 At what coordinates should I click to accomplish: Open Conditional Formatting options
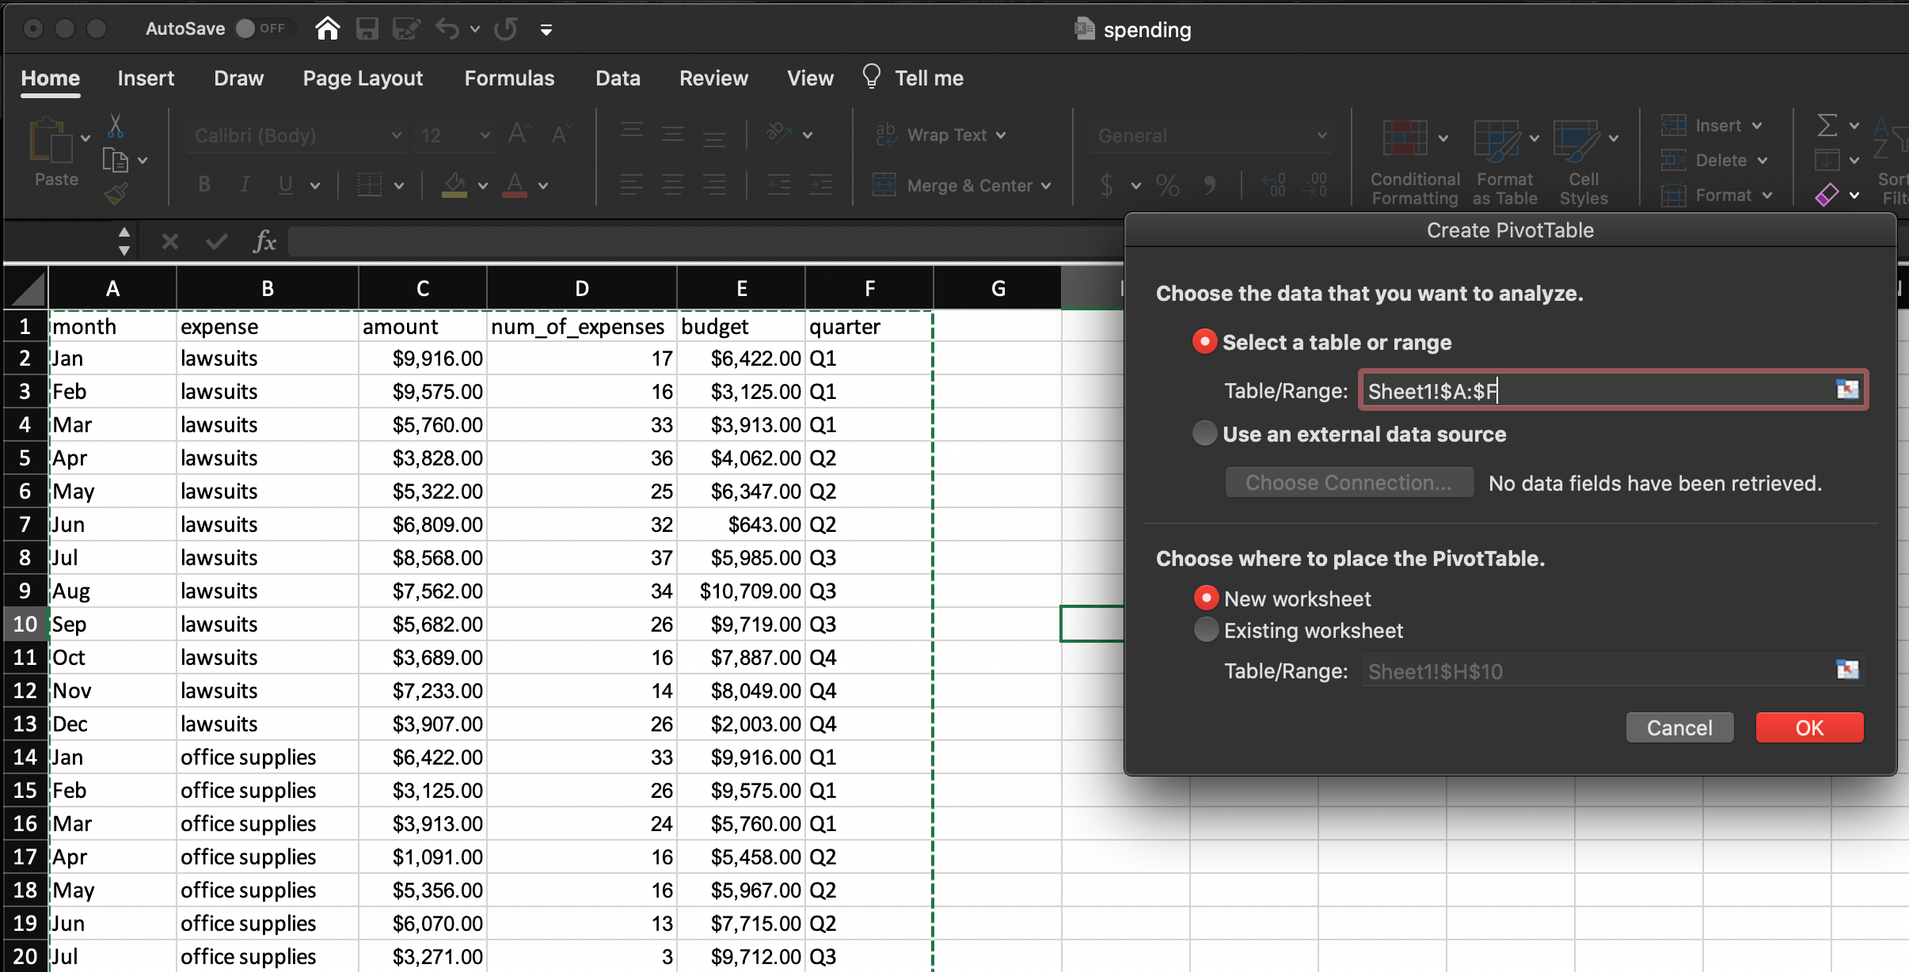click(x=1414, y=158)
